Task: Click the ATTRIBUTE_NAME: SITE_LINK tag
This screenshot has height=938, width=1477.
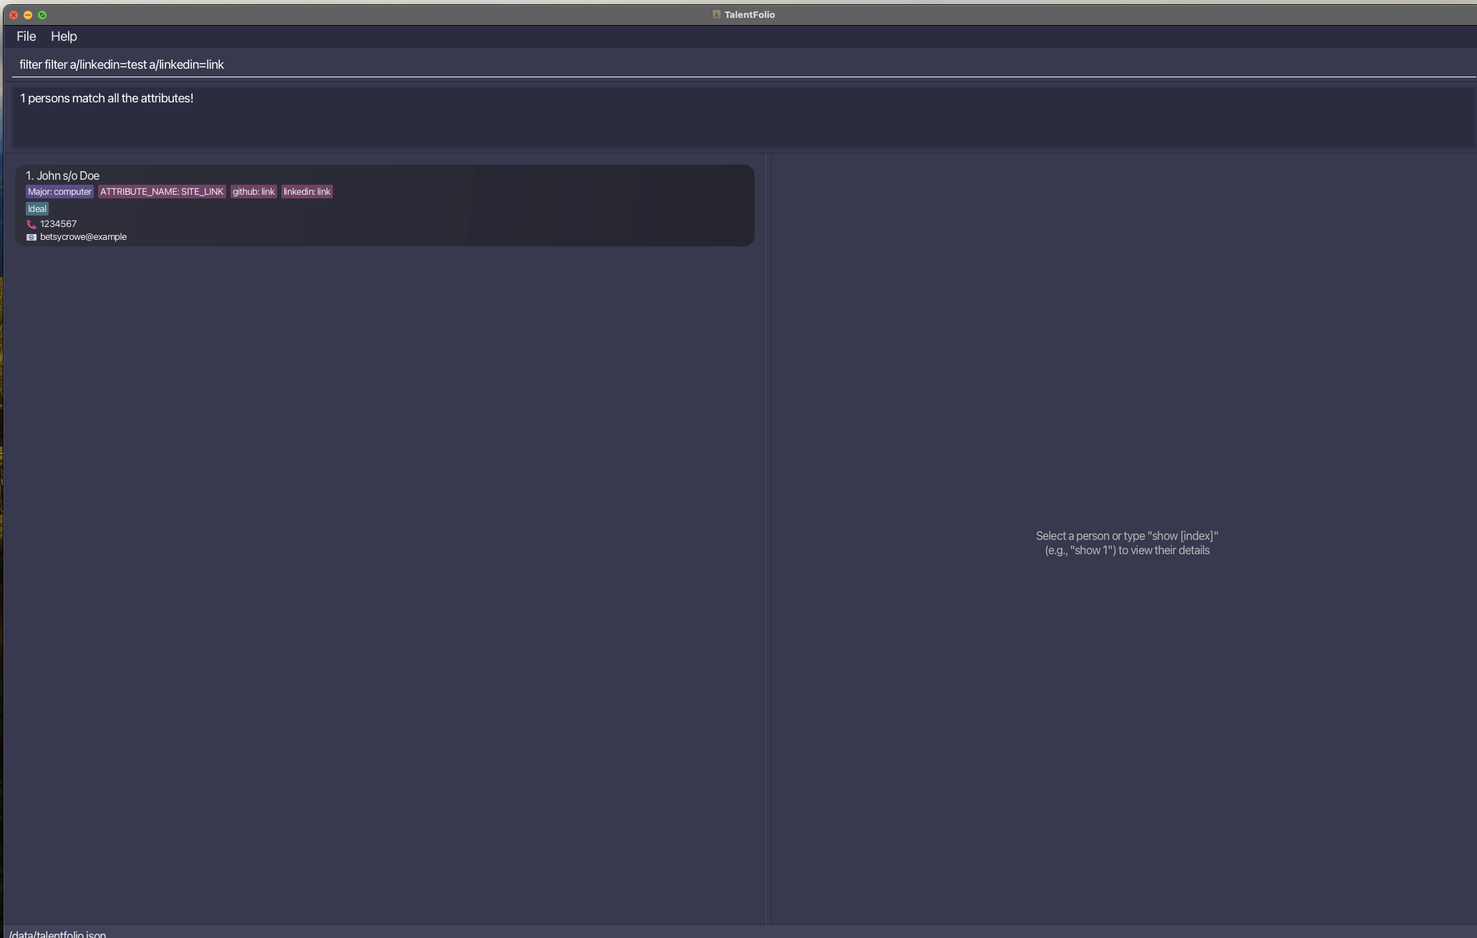Action: click(162, 192)
